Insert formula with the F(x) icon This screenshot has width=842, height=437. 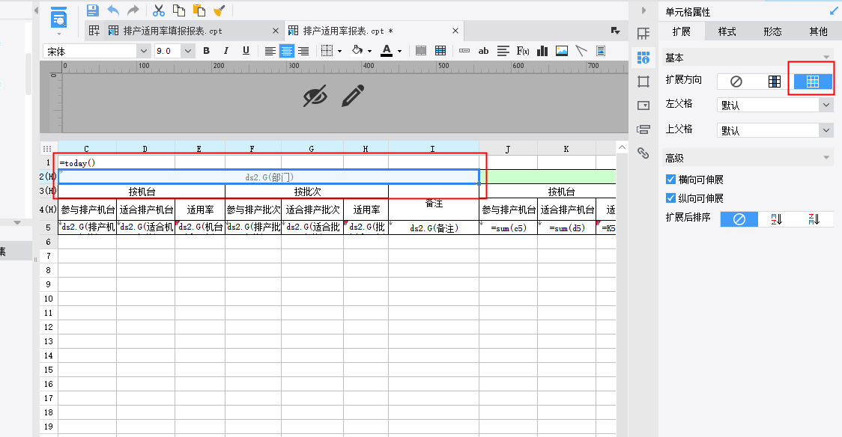pos(523,51)
